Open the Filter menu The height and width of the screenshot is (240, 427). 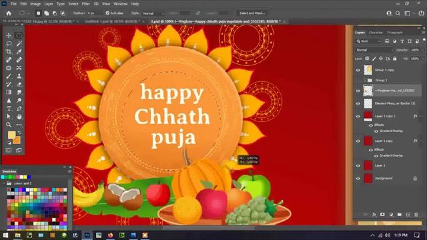click(86, 4)
